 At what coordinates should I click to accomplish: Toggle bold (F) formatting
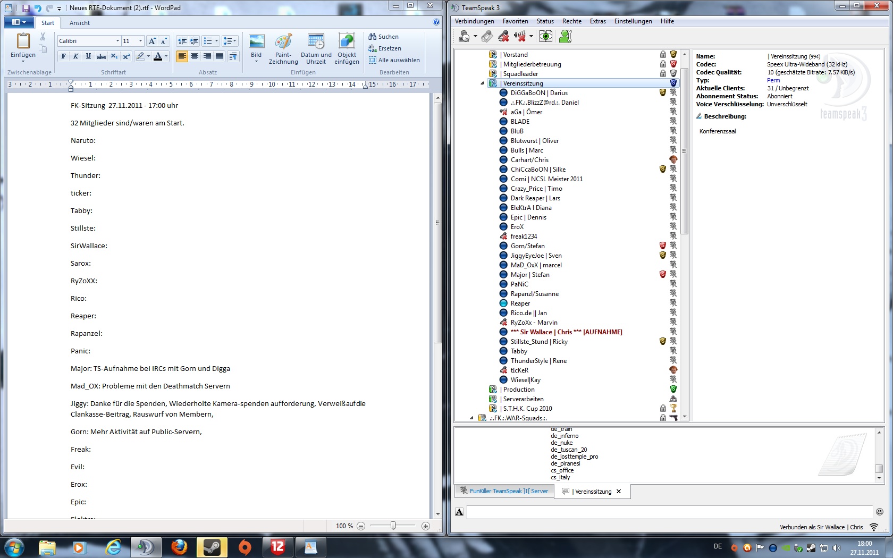tap(64, 56)
